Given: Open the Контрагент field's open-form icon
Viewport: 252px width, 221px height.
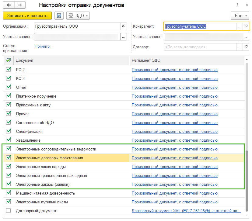Looking at the screenshot, I should coord(246,26).
